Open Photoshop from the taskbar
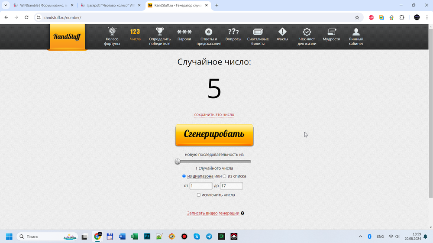This screenshot has height=243, width=433. click(x=147, y=237)
